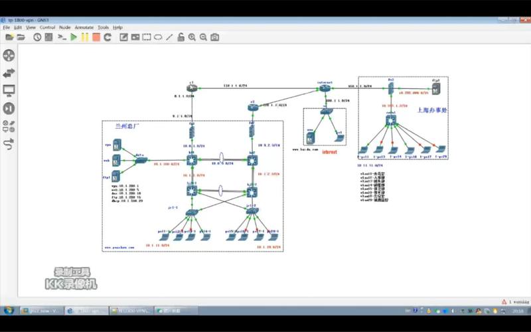Viewport: 531px width, 332px height.
Task: Take a screenshot with the camera icon
Action: (214, 37)
